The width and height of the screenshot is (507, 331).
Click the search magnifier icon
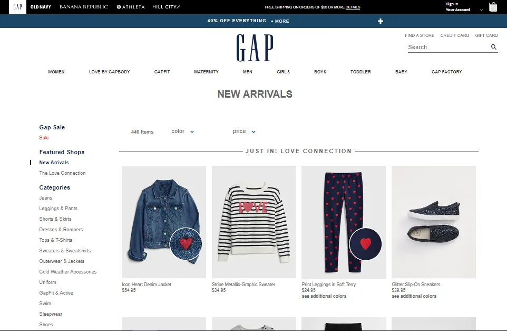coord(493,47)
